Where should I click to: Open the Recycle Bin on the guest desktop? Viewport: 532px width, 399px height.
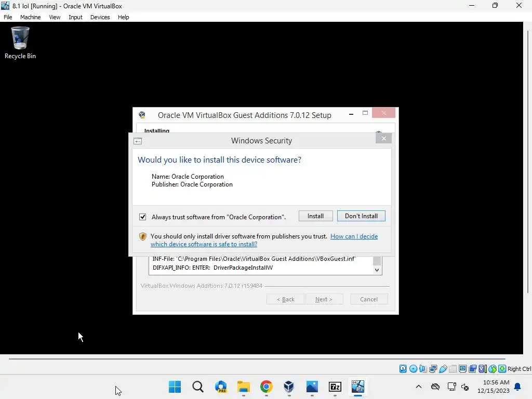tap(20, 43)
